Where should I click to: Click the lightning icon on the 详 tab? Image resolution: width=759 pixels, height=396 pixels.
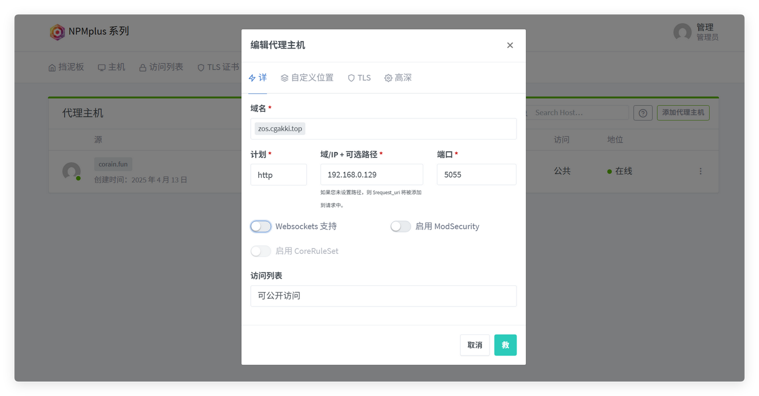coord(252,77)
